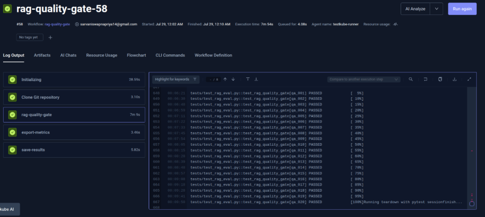Image resolution: width=485 pixels, height=217 pixels.
Task: Select the save-results step
Action: 74,150
